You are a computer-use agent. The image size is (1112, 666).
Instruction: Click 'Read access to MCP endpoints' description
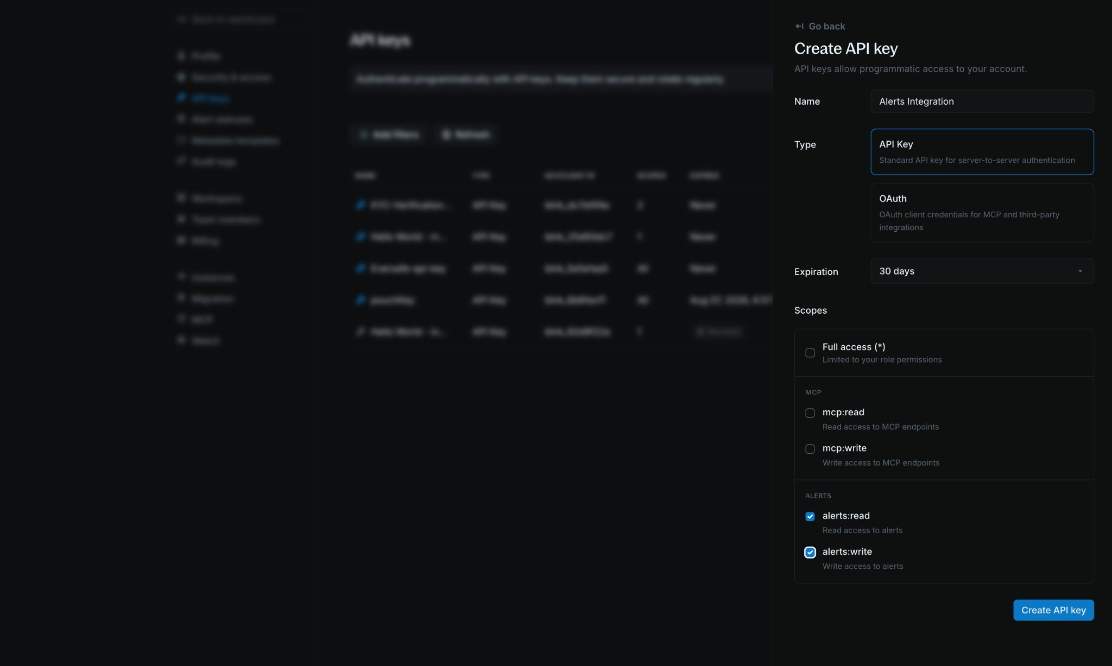coord(880,427)
